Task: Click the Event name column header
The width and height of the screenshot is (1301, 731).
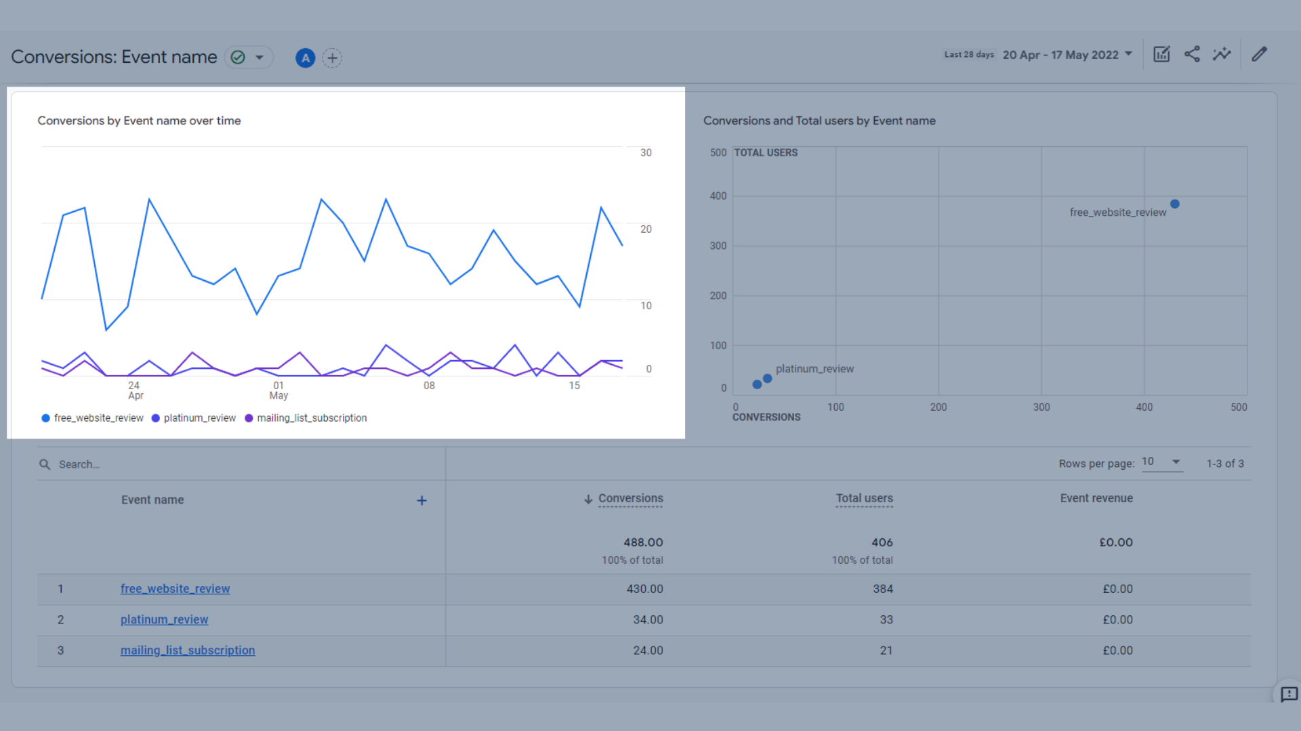Action: pyautogui.click(x=152, y=500)
